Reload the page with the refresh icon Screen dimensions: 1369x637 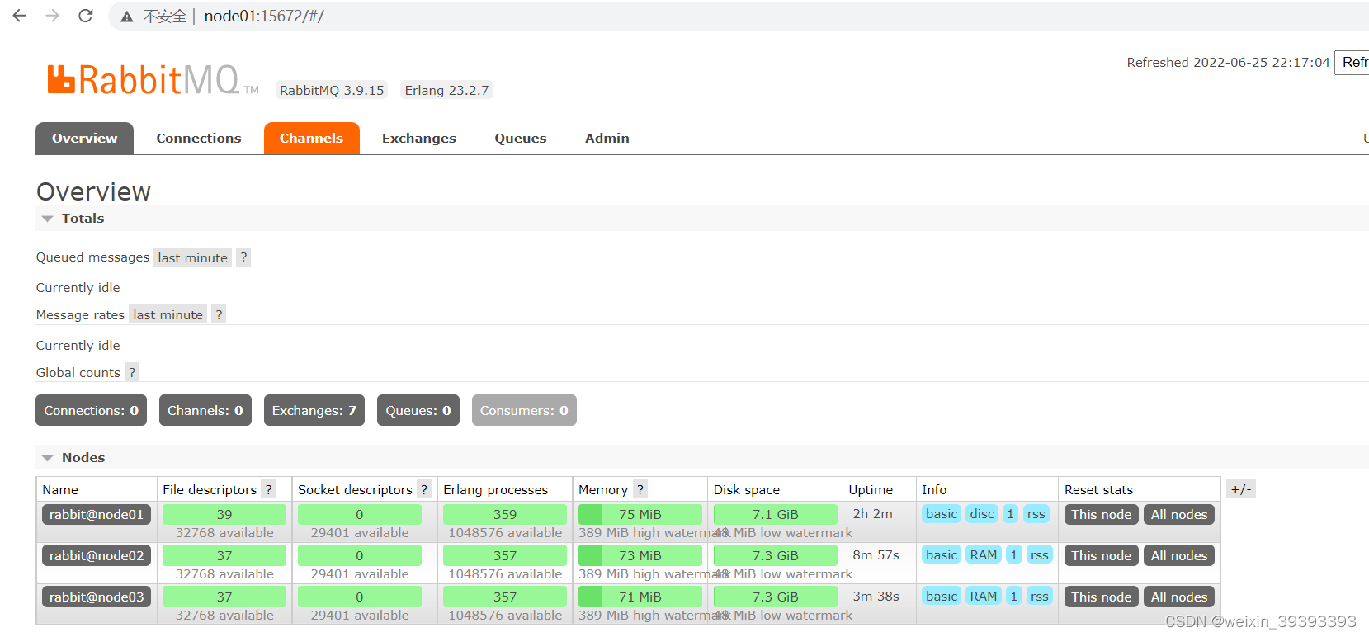(x=85, y=16)
